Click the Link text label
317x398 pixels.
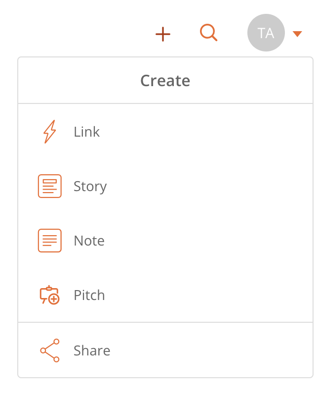(x=86, y=132)
